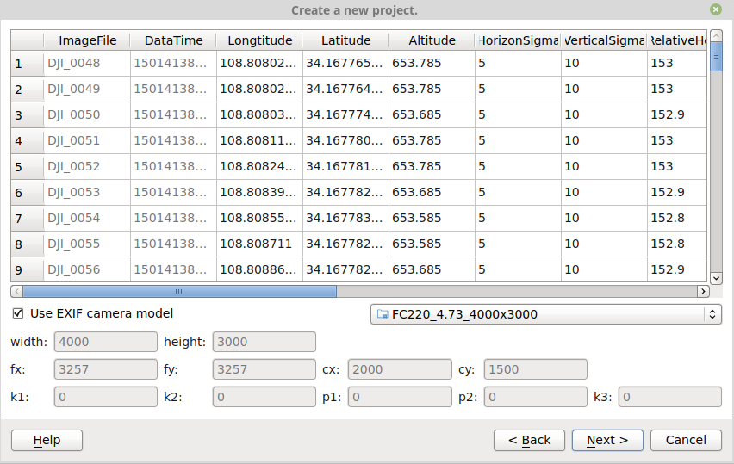
Task: Click the DJI_0048 image file cell
Action: [x=87, y=64]
